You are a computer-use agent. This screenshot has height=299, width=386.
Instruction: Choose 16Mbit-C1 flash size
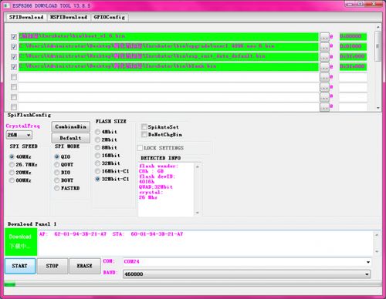(97, 171)
